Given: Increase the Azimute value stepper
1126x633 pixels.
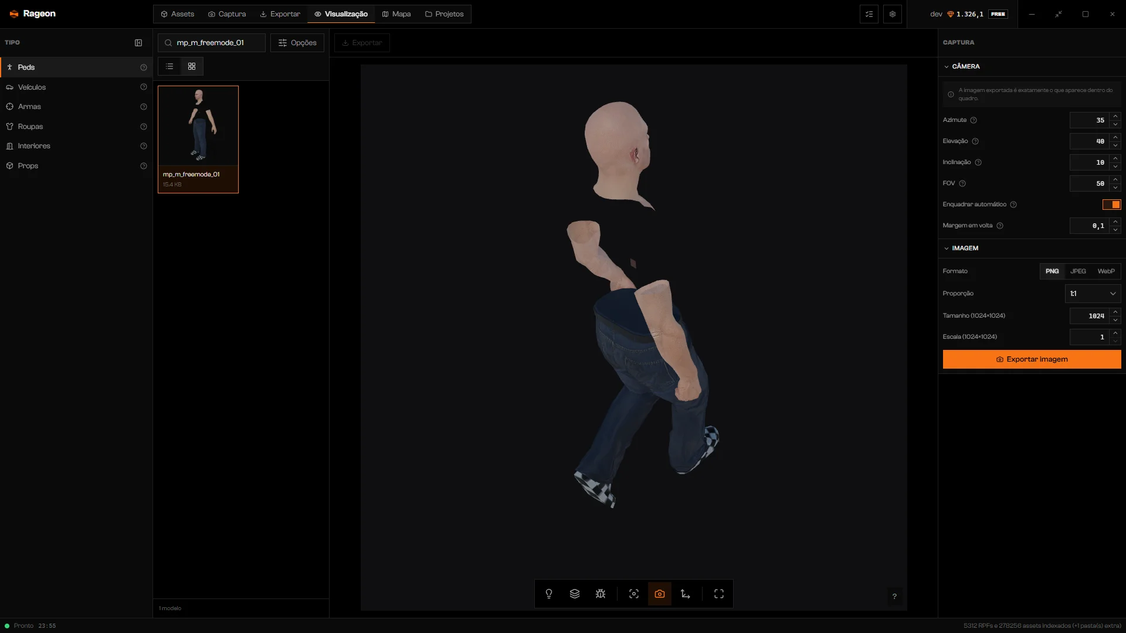Looking at the screenshot, I should (1115, 116).
